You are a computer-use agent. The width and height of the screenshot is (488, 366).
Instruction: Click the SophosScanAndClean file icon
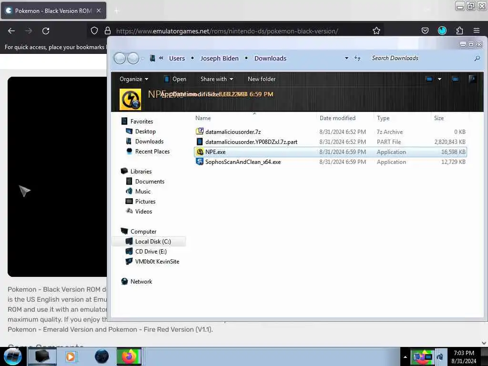coord(200,162)
